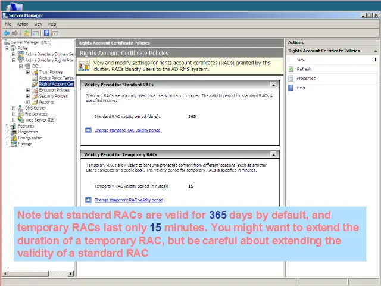The image size is (381, 286).
Task: Expand the Reports node
Action: [28, 102]
